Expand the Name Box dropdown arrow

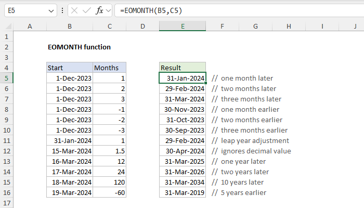(x=51, y=11)
